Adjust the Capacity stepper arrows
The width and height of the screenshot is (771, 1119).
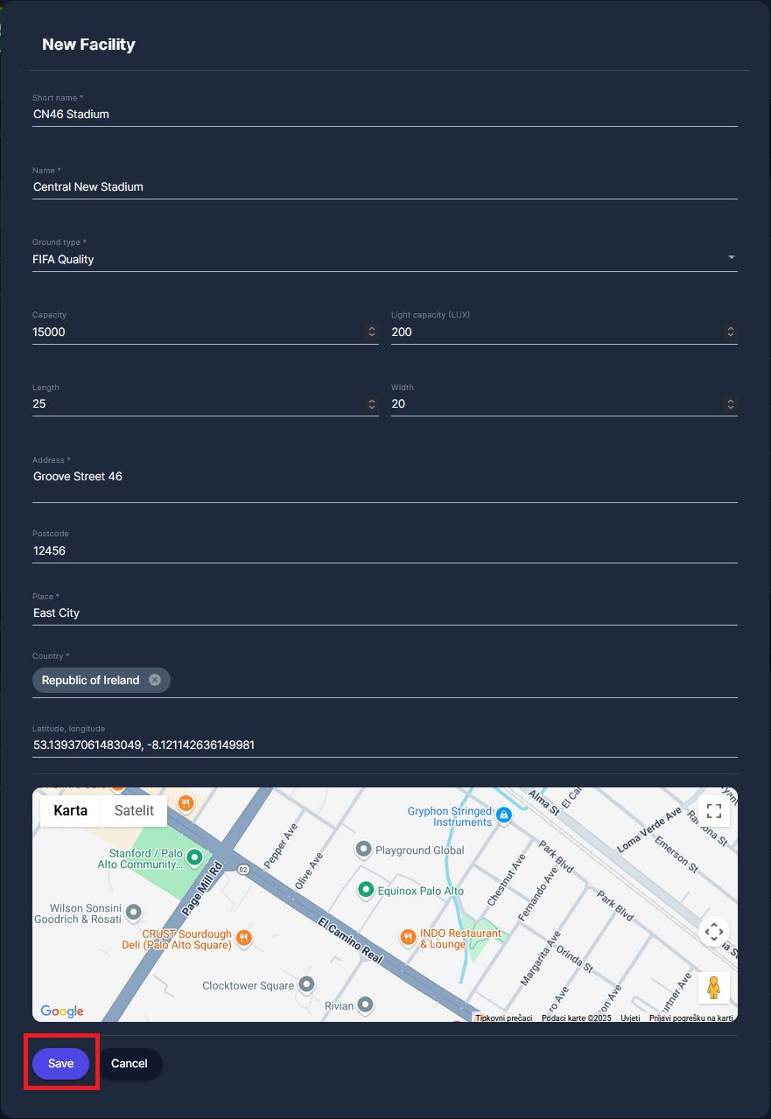point(371,332)
